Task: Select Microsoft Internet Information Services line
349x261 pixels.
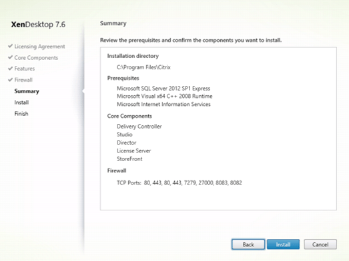Action: pos(163,104)
